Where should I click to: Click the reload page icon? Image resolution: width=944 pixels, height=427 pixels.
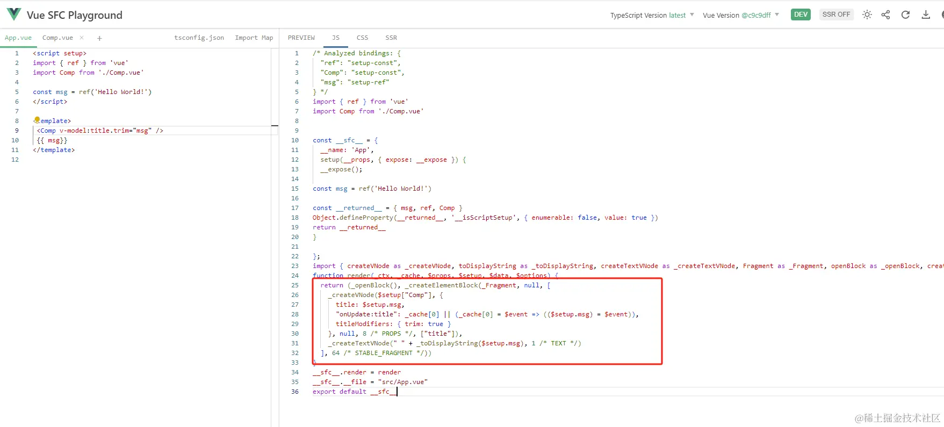905,15
